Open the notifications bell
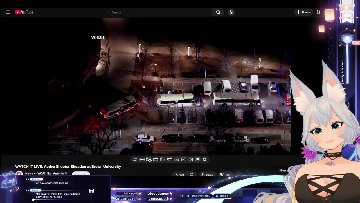The image size is (360, 203). pos(318,12)
